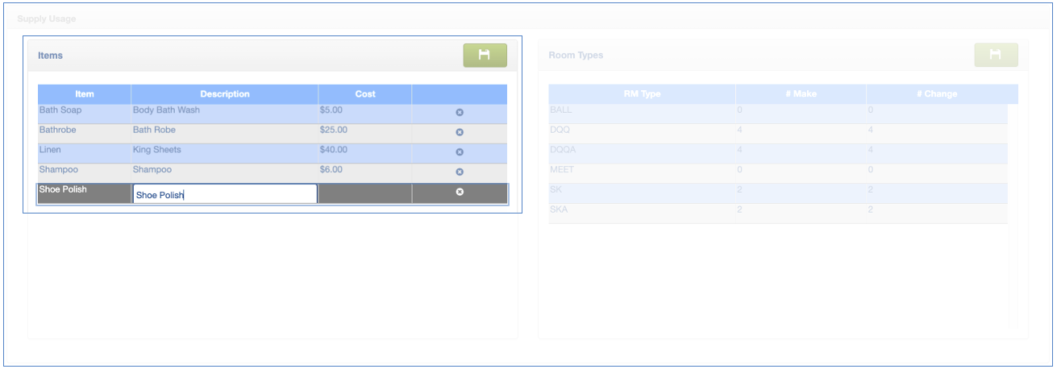This screenshot has height=369, width=1057.
Task: Select the MEET room type row
Action: point(642,170)
